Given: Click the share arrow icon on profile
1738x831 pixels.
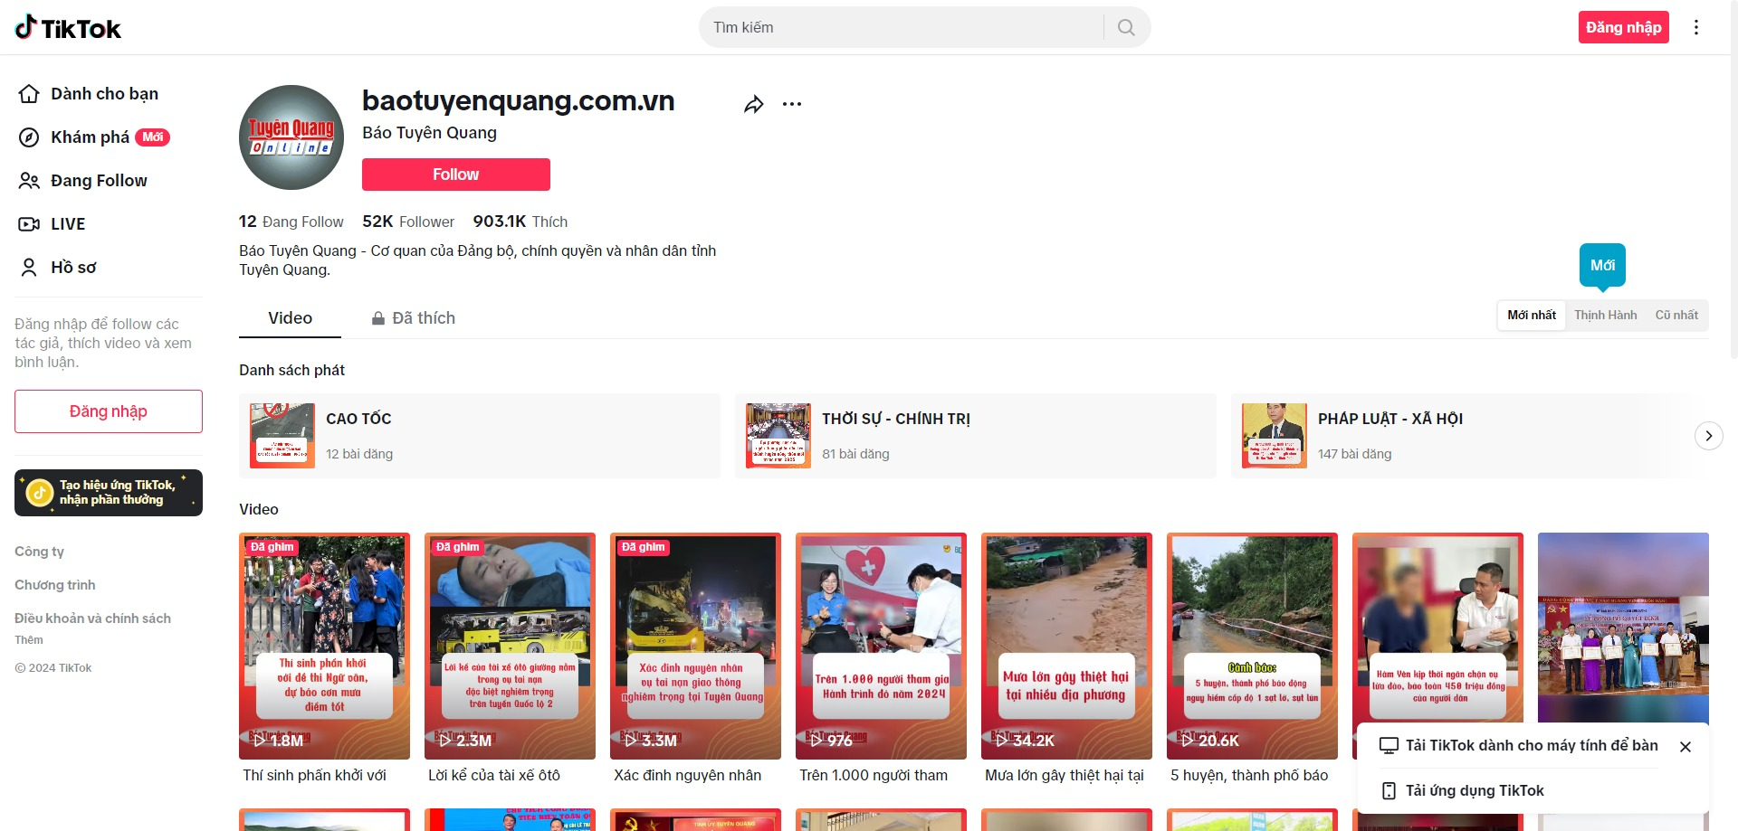Looking at the screenshot, I should point(753,104).
